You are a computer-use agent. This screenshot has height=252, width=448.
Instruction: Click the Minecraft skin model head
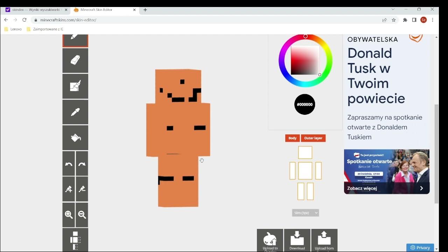[178, 86]
